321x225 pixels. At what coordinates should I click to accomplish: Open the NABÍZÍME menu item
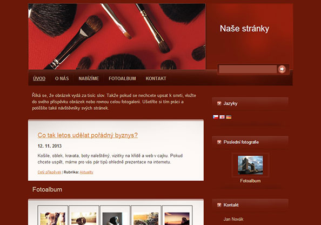[x=89, y=78]
